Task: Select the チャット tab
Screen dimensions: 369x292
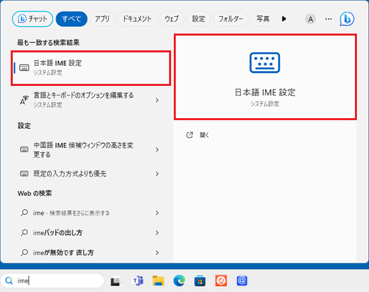Action: (32, 19)
